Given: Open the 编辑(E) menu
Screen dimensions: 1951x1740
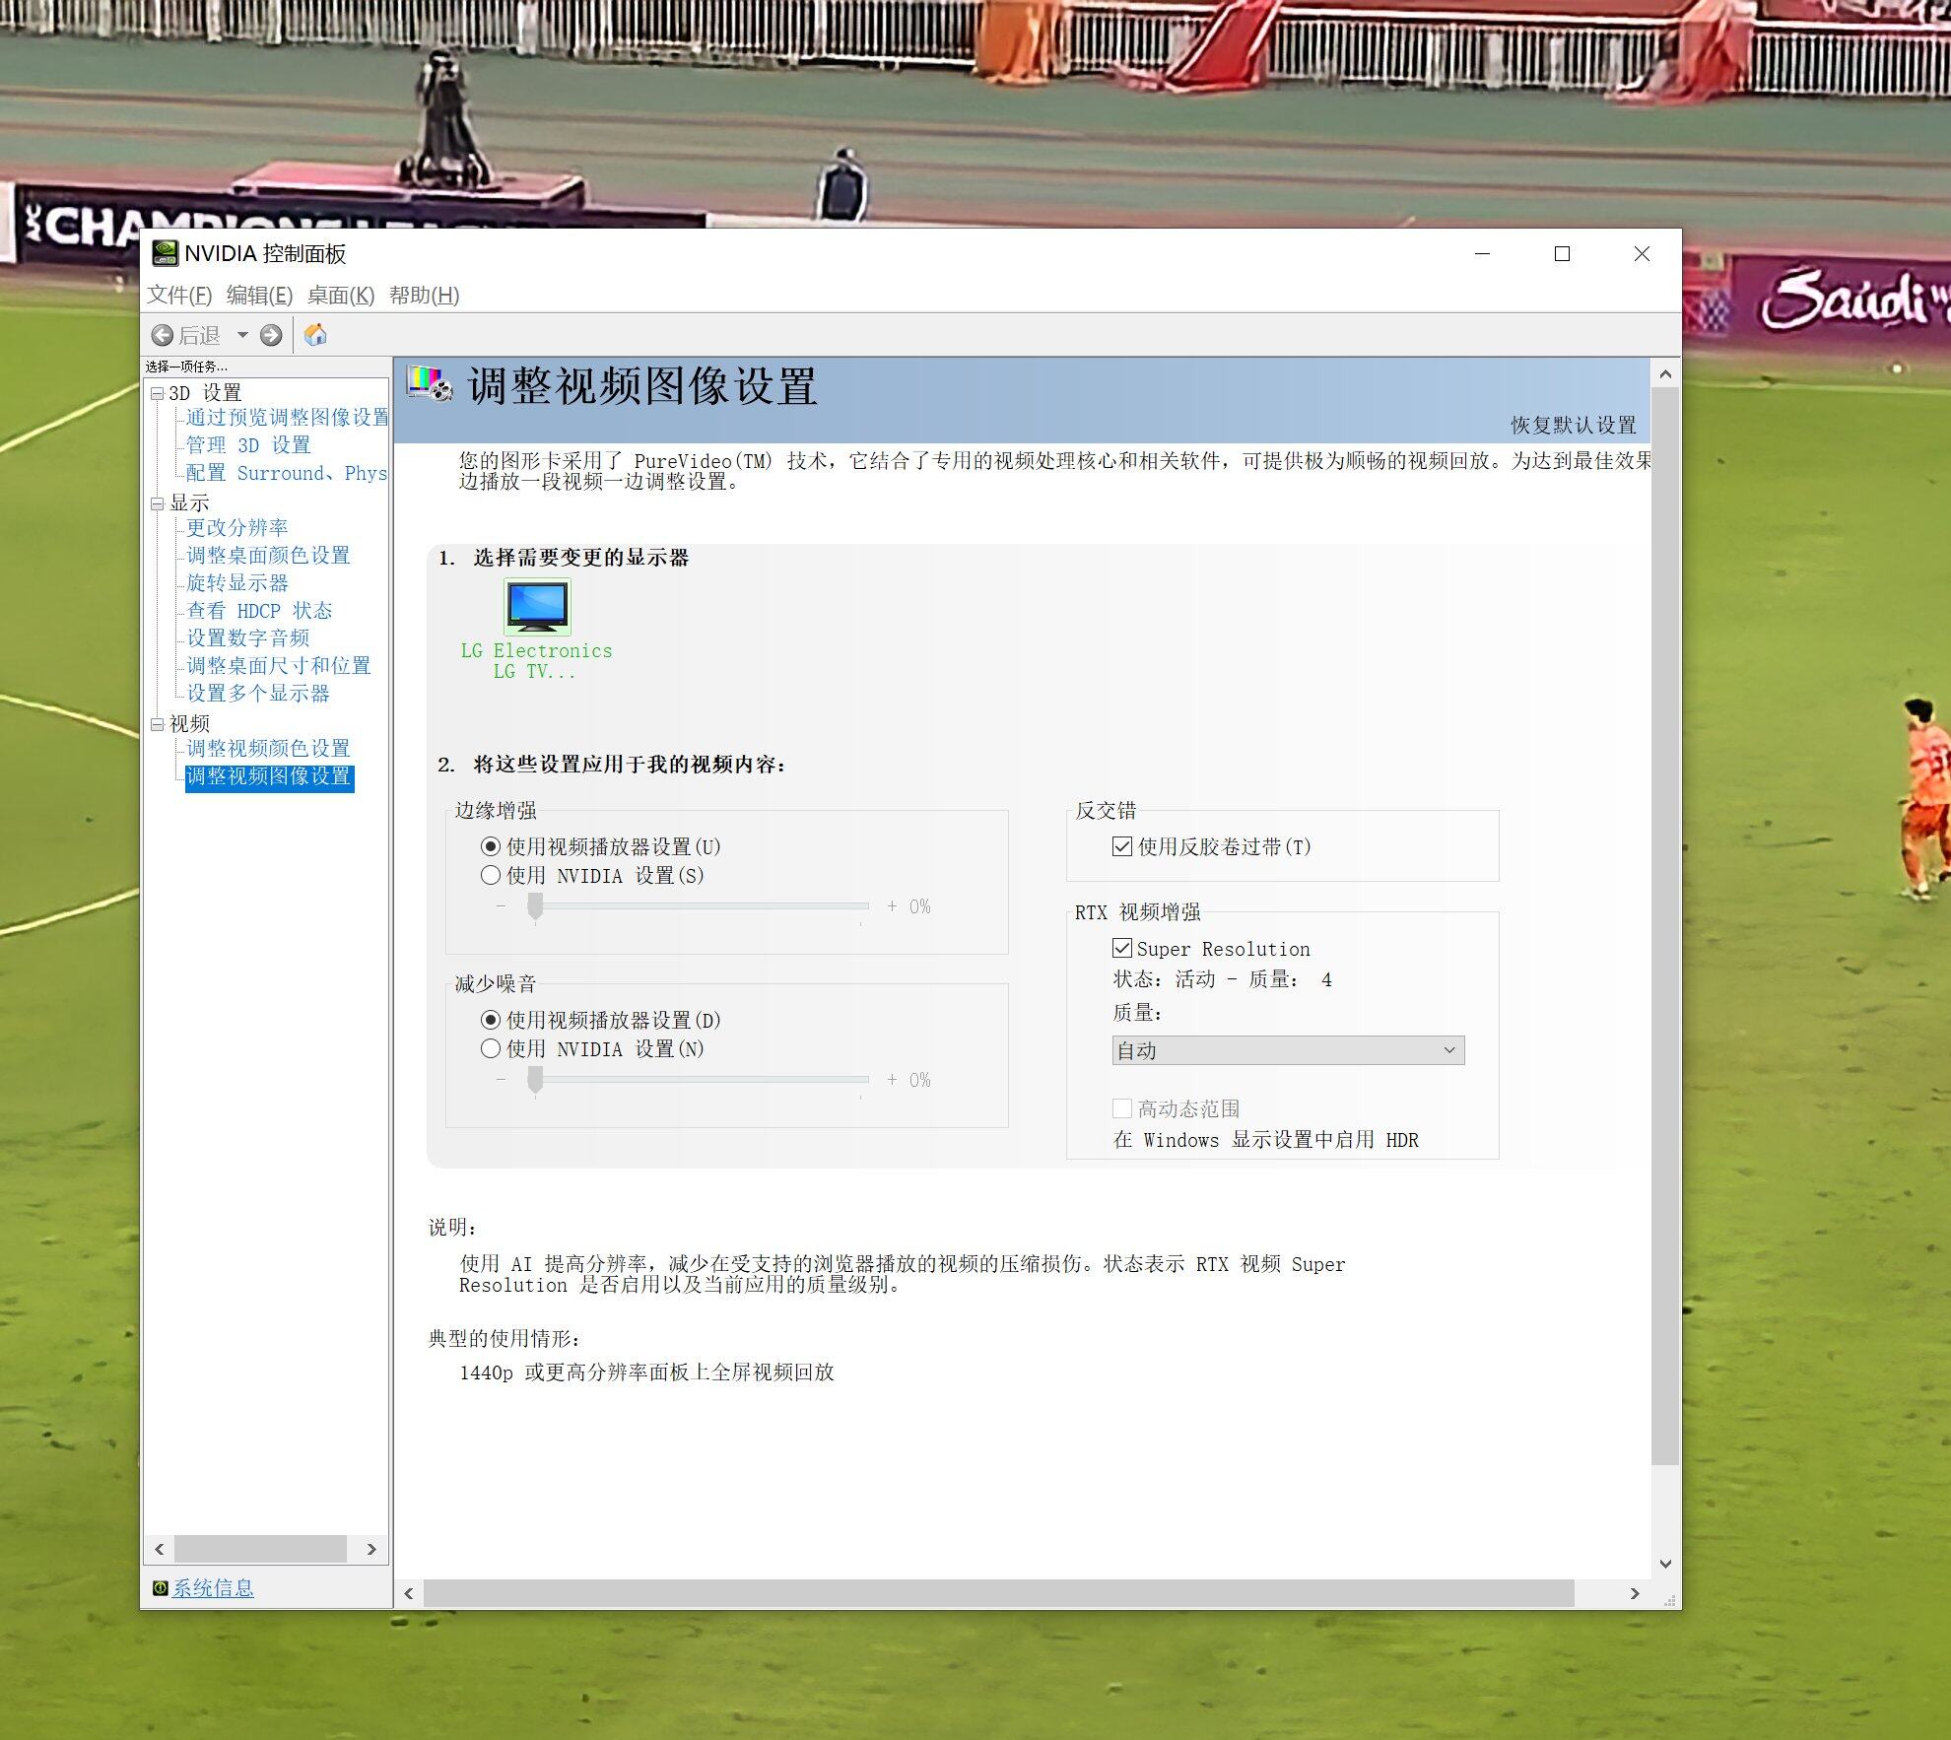Looking at the screenshot, I should point(259,295).
